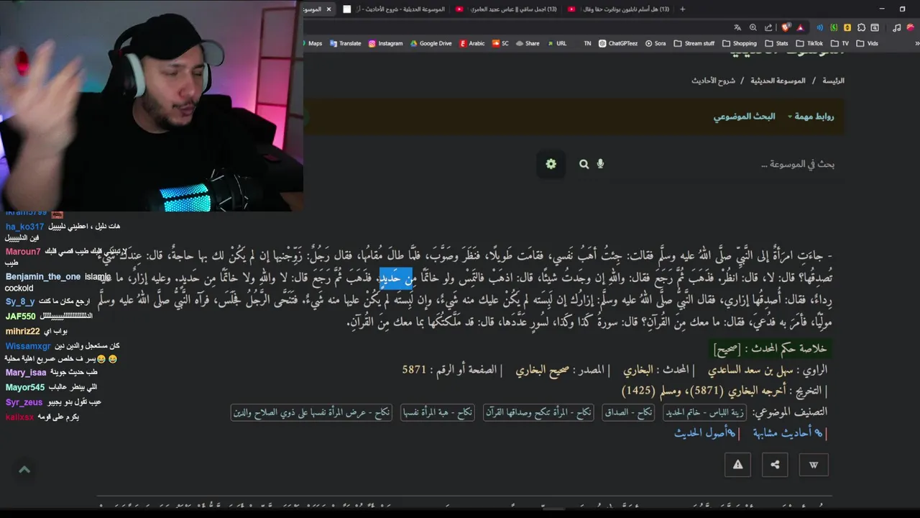The image size is (920, 518).
Task: Open the ChatGPTeez bookmark
Action: tap(618, 43)
